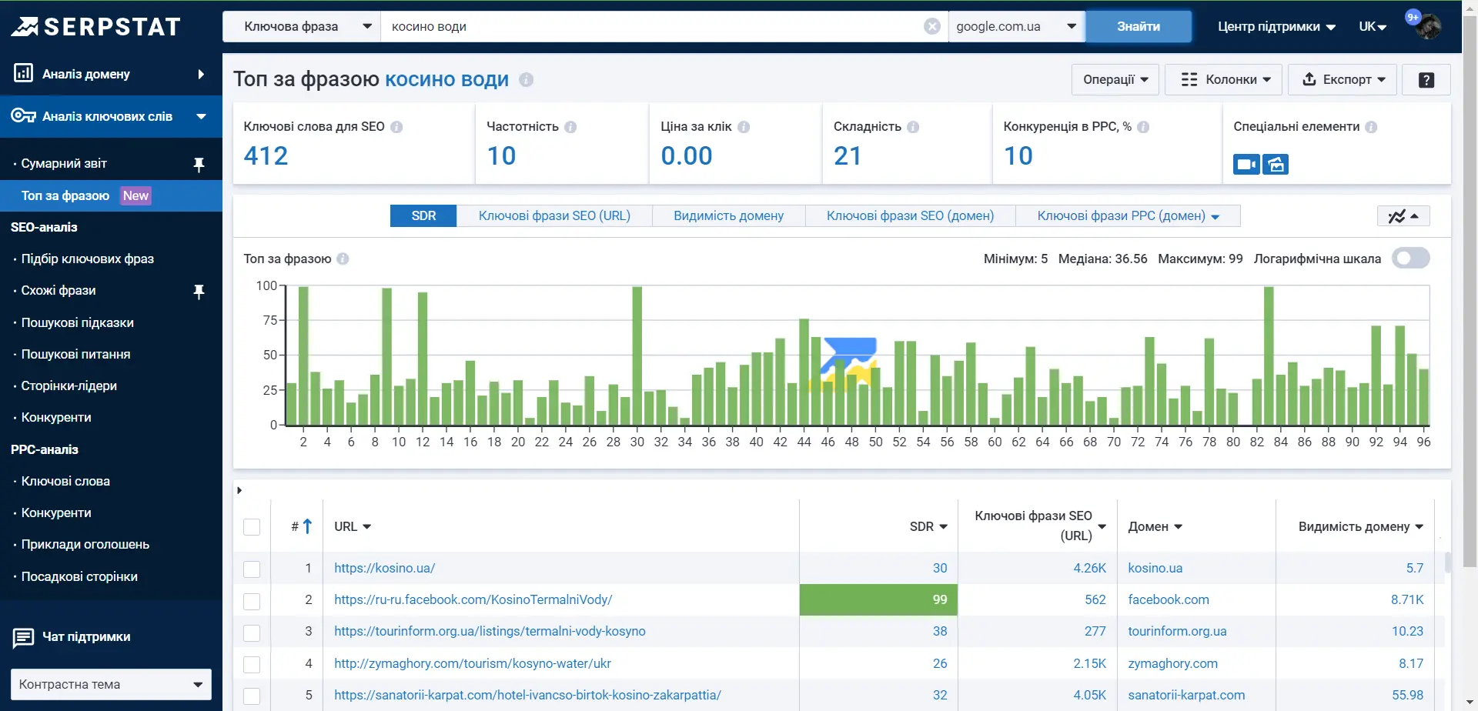
Task: Open the facebook KosinoTermalniVody URL link
Action: (473, 599)
